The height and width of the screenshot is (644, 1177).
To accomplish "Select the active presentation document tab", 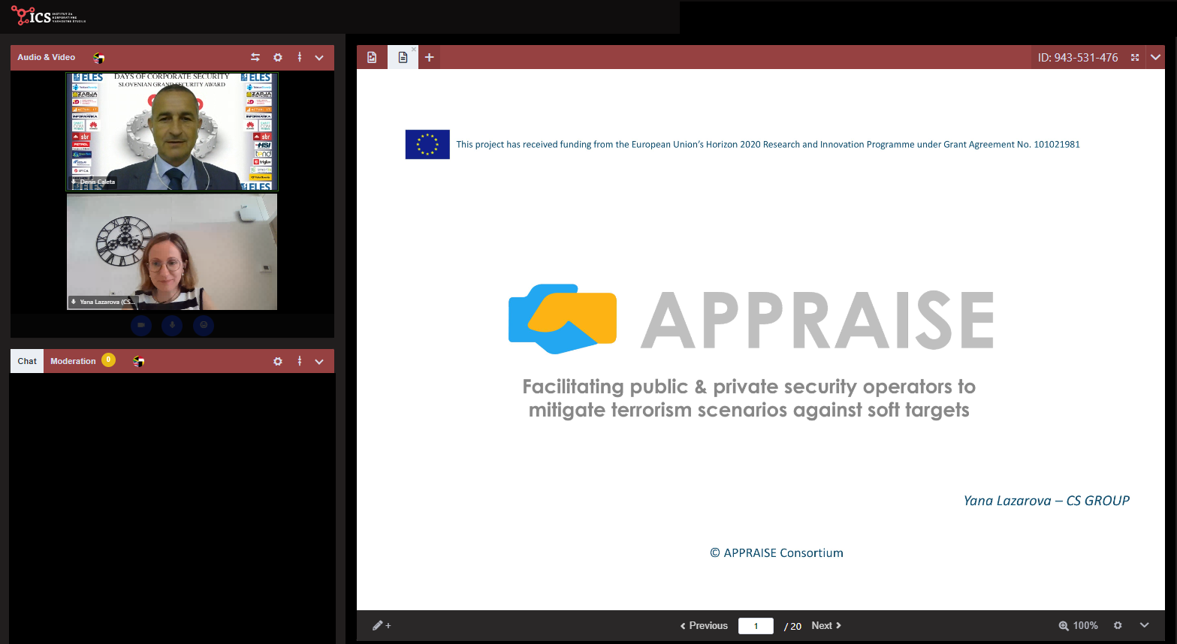I will [403, 57].
